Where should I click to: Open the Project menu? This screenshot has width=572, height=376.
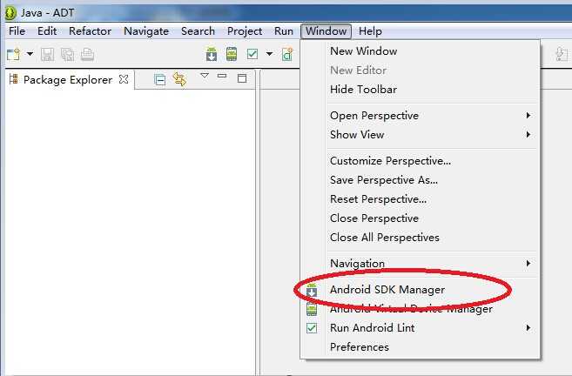[245, 31]
